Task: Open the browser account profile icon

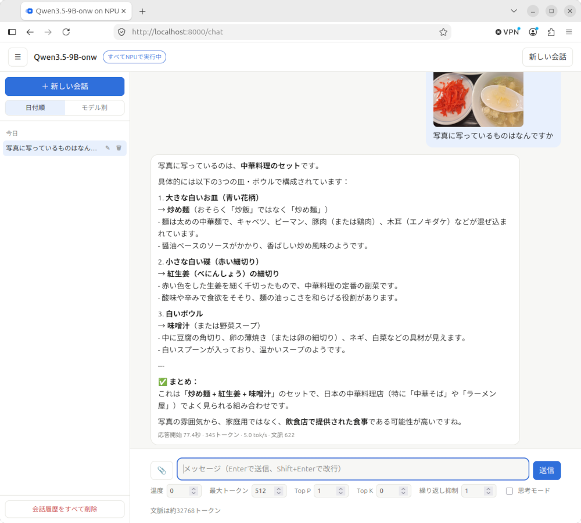Action: pos(533,32)
